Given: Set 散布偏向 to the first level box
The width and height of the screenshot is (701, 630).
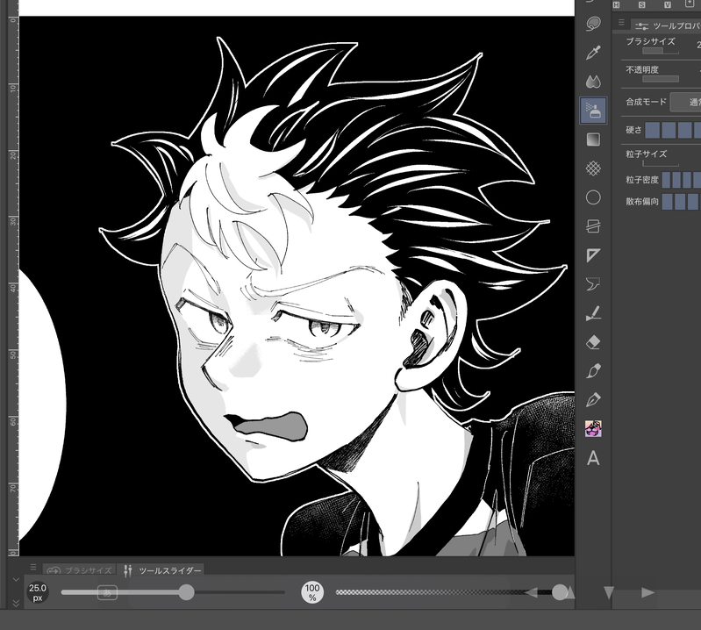Looking at the screenshot, I should coord(667,202).
